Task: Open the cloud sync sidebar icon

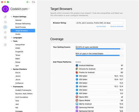Action: [5, 32]
